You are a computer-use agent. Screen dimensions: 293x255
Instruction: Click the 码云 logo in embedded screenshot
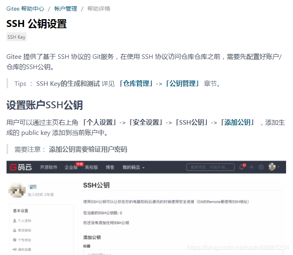[21, 167]
